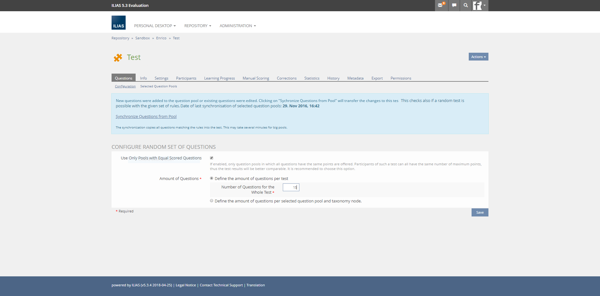The height and width of the screenshot is (296, 600).
Task: Open the Metadata tab
Action: point(355,78)
